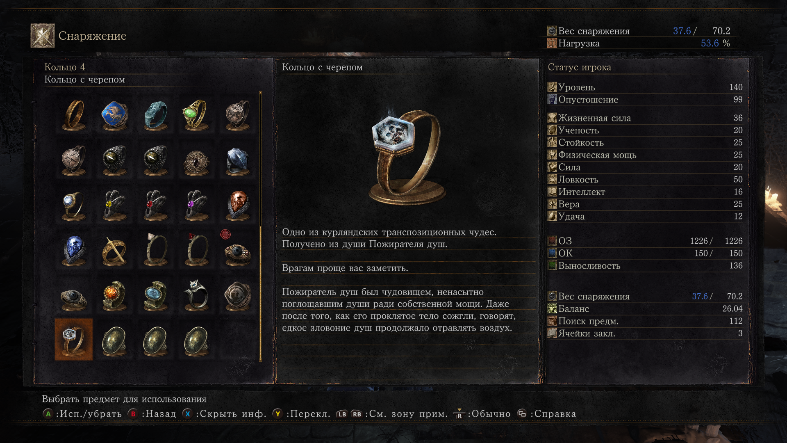Click the Кольцо 4 slot header
This screenshot has height=443, width=787.
click(65, 67)
